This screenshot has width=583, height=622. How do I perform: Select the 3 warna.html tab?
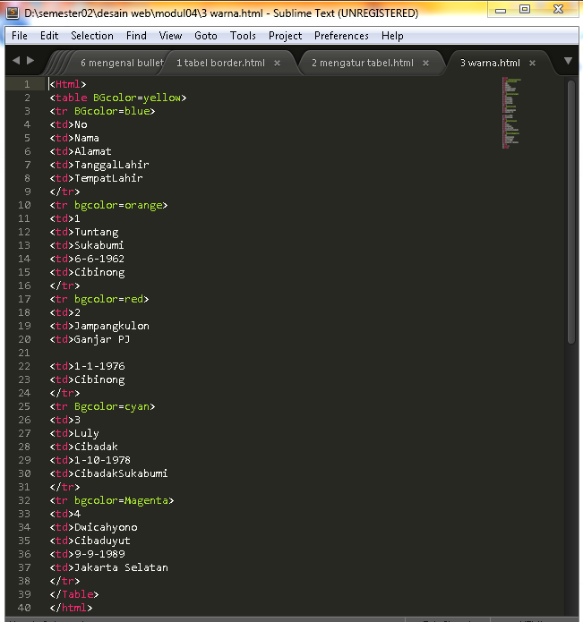click(490, 63)
